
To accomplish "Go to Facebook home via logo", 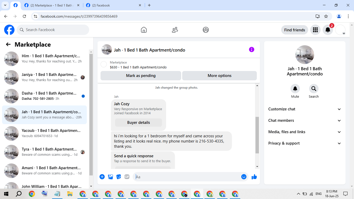I will tap(9, 30).
